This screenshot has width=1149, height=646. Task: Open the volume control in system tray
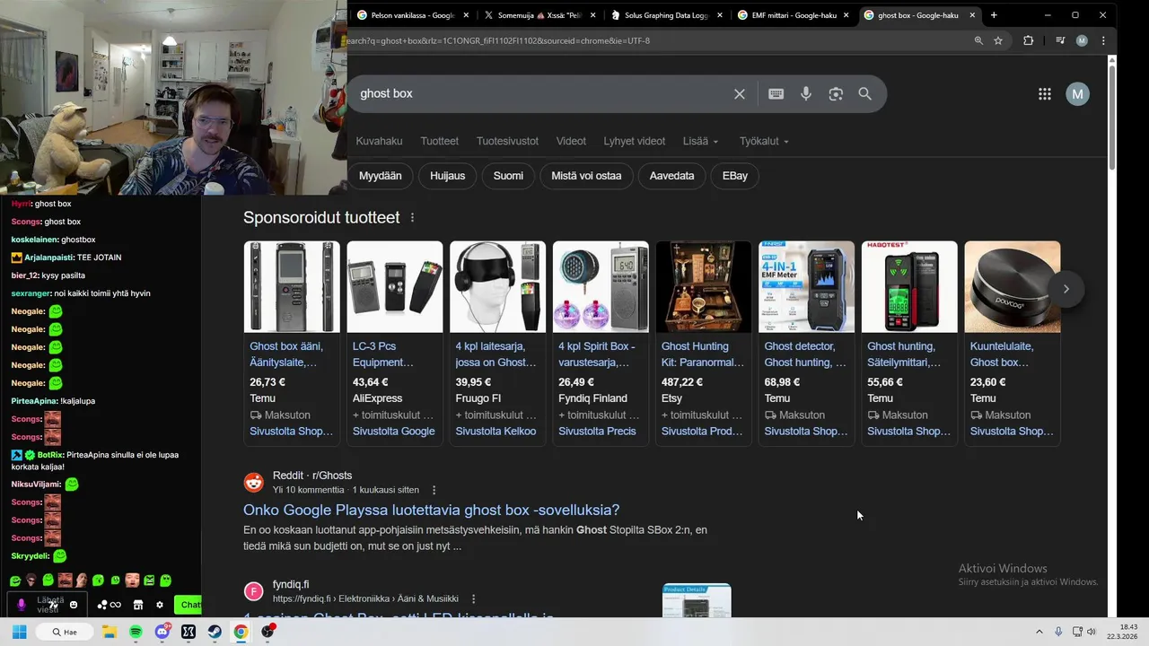click(1092, 632)
